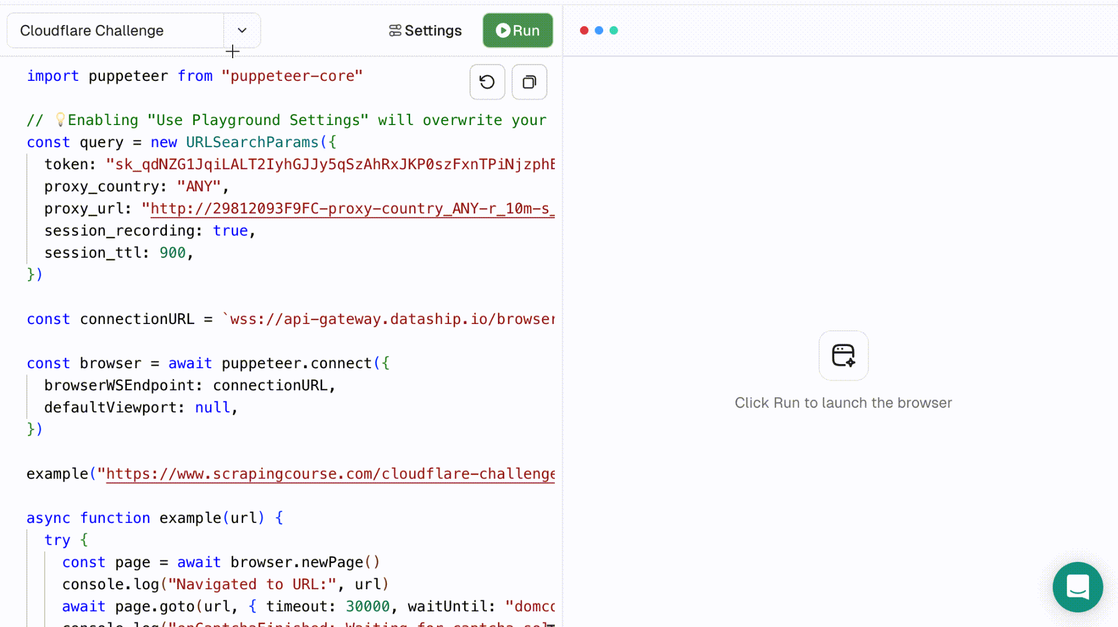The width and height of the screenshot is (1118, 627).
Task: Click the 'async function example(url)' line
Action: [x=155, y=518]
